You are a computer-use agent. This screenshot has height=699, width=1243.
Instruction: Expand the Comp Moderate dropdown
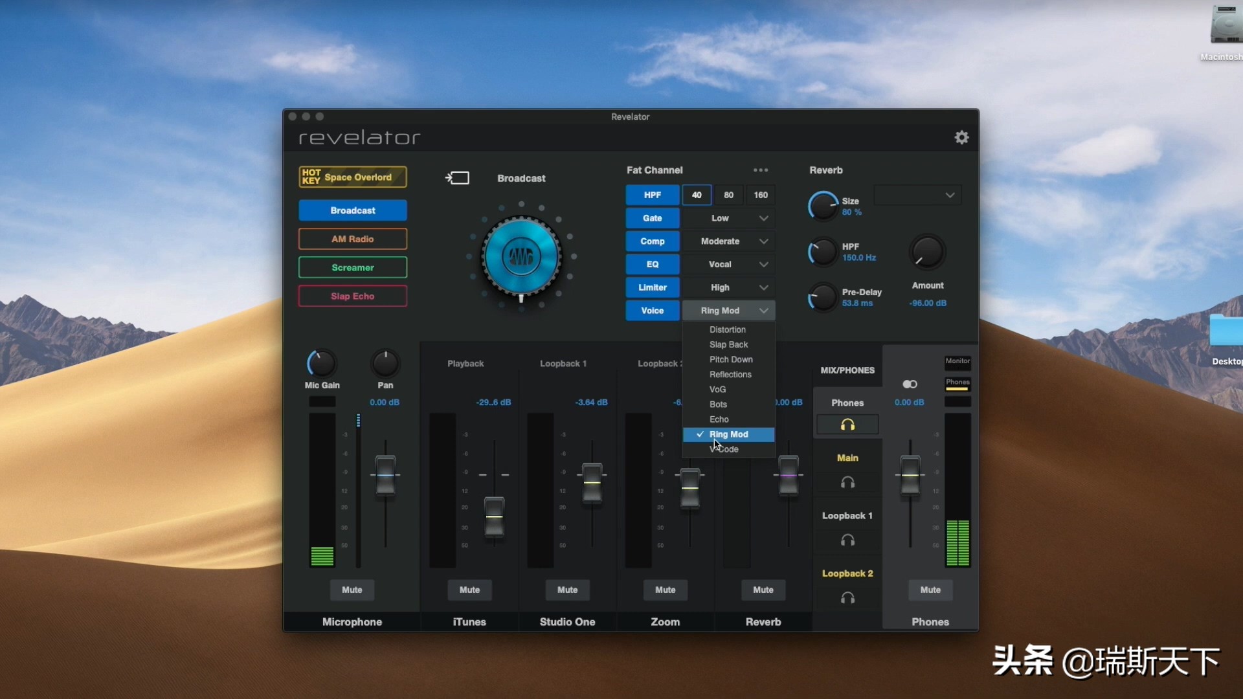coord(728,241)
